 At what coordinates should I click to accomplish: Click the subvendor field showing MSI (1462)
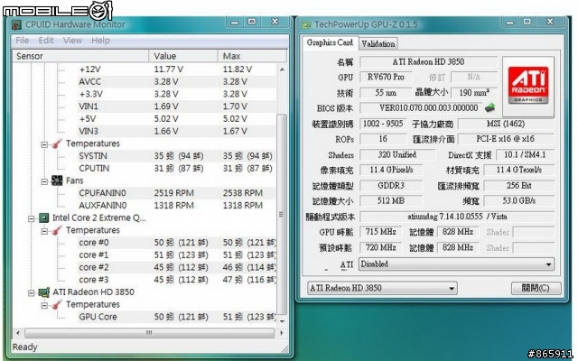coord(506,124)
